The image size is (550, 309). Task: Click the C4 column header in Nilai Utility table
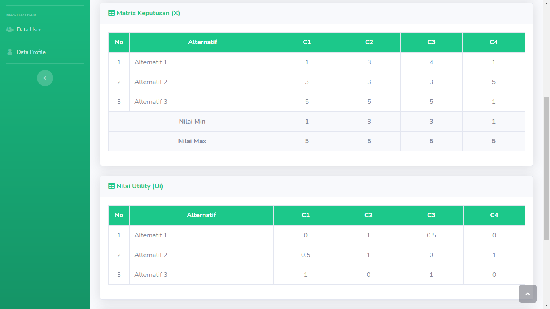(x=494, y=215)
